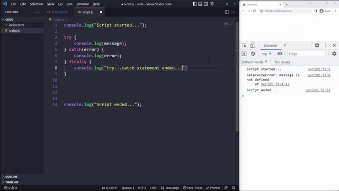The image size is (339, 191).
Task: Reload the browser page
Action: point(254,11)
